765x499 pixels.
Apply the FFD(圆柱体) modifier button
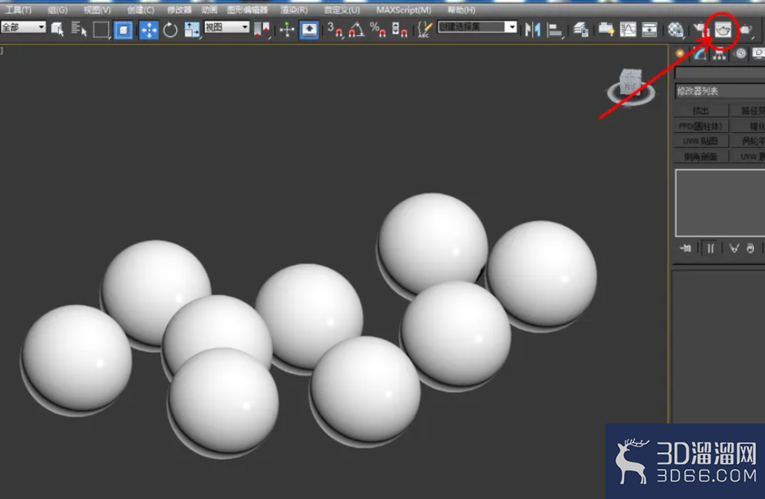pyautogui.click(x=701, y=126)
